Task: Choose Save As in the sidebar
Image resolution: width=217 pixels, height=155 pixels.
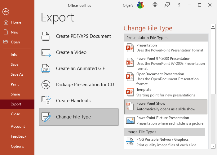Action: [17, 74]
